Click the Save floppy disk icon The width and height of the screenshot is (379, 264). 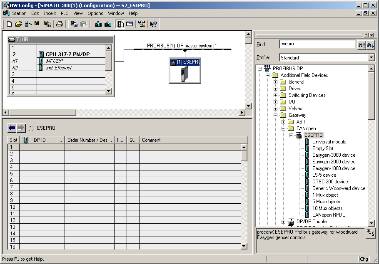click(37, 23)
